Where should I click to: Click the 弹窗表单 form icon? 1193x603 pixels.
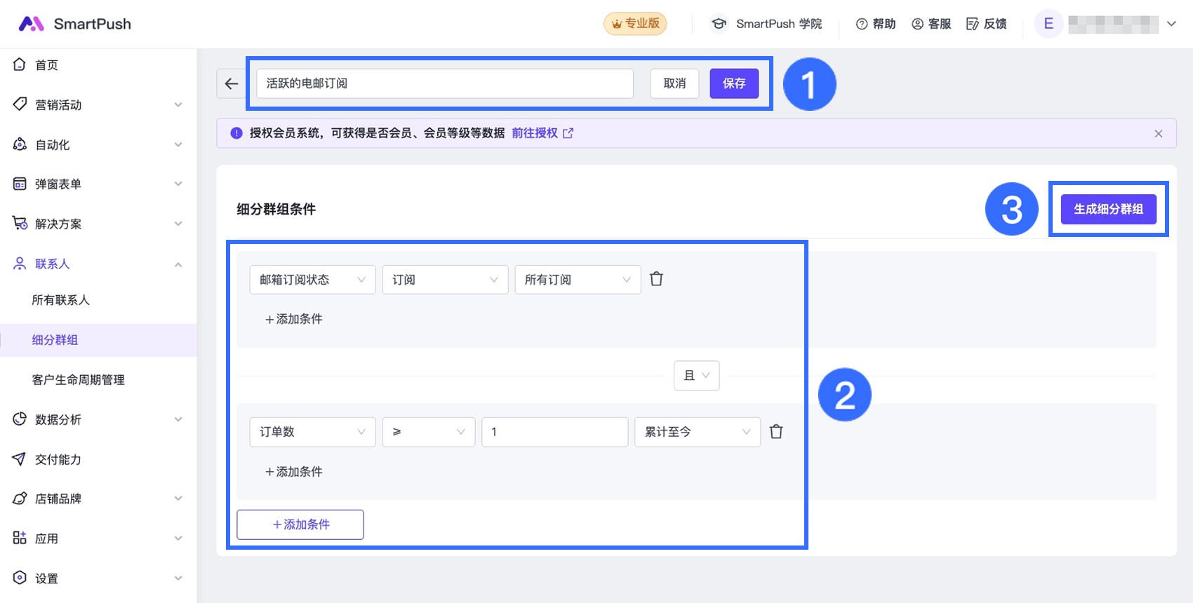pos(20,184)
